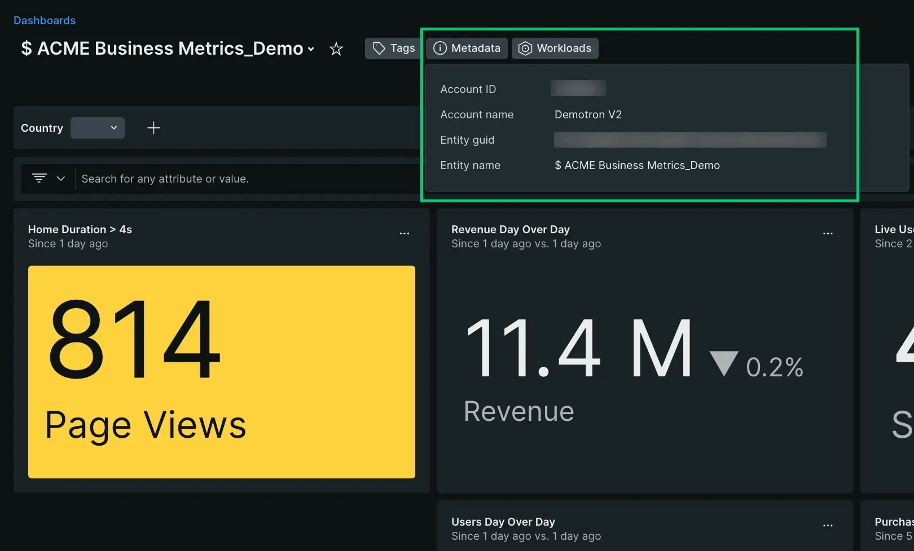Open Home Duration widget ellipsis menu
Screen dimensions: 914x551
click(405, 233)
